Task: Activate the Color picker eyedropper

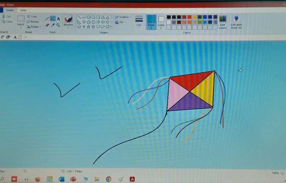Action: tap(53, 25)
